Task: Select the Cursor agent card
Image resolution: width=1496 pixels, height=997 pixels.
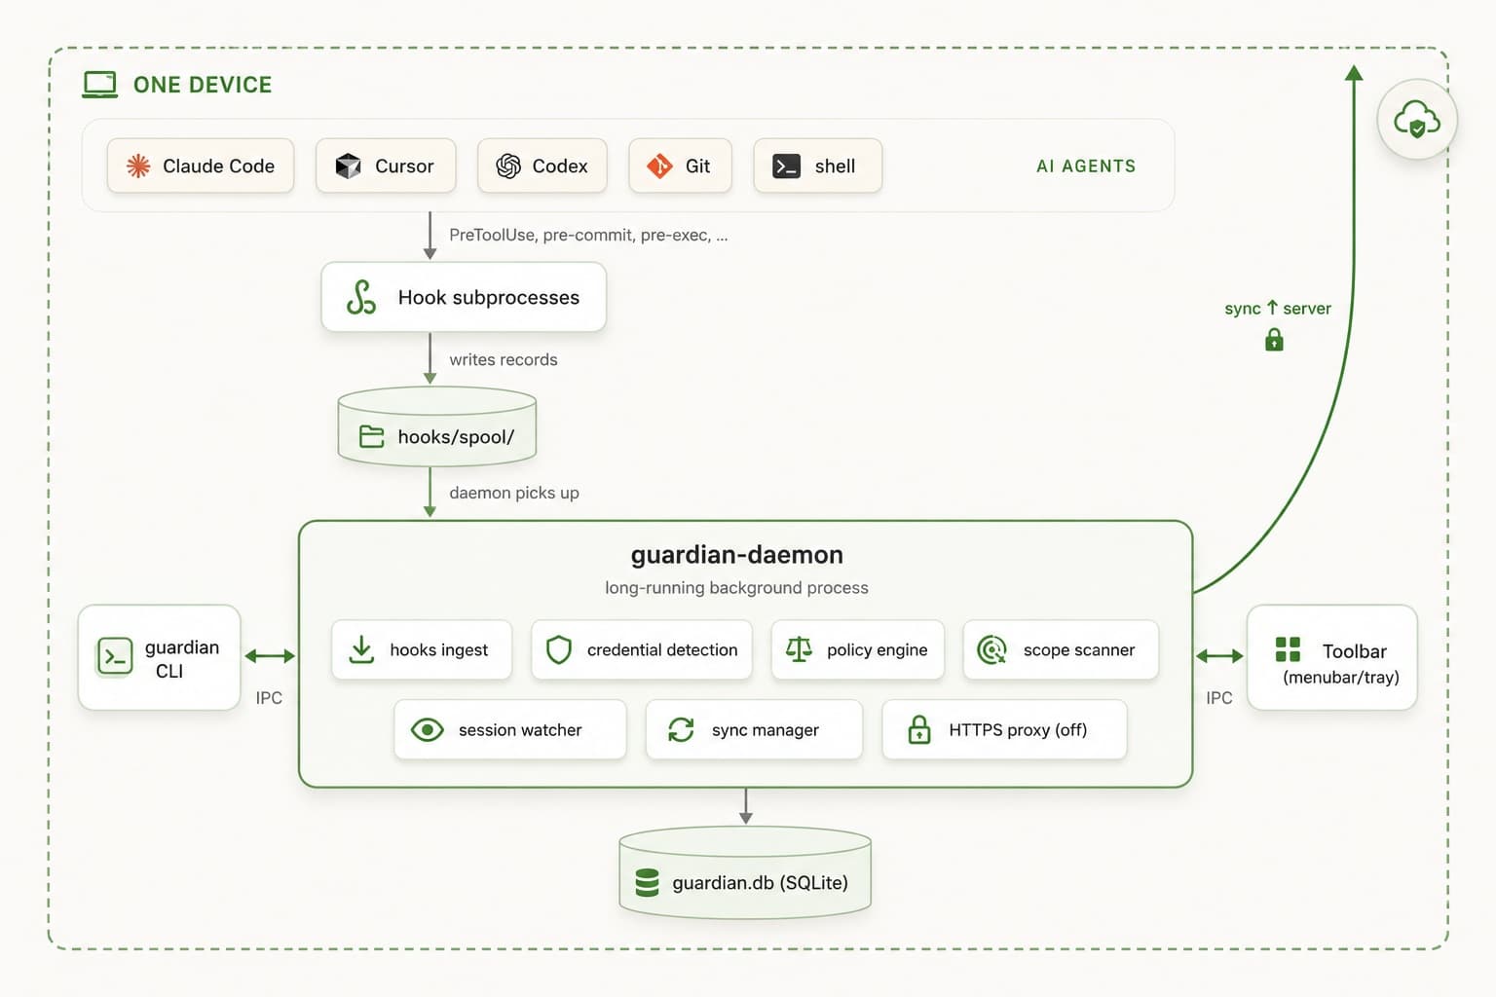Action: (x=386, y=166)
